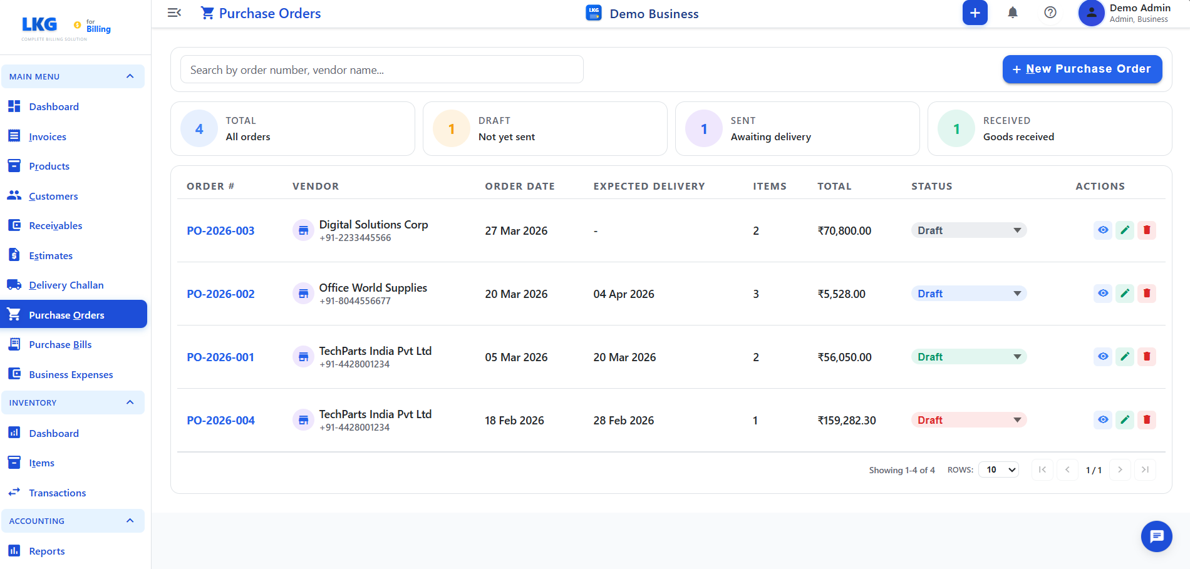Filter by Received Goods received card
Image resolution: width=1190 pixels, height=569 pixels.
pyautogui.click(x=1050, y=128)
